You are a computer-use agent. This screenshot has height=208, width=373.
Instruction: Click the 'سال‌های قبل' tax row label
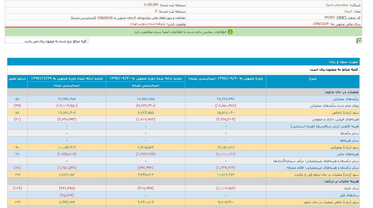point(349,195)
